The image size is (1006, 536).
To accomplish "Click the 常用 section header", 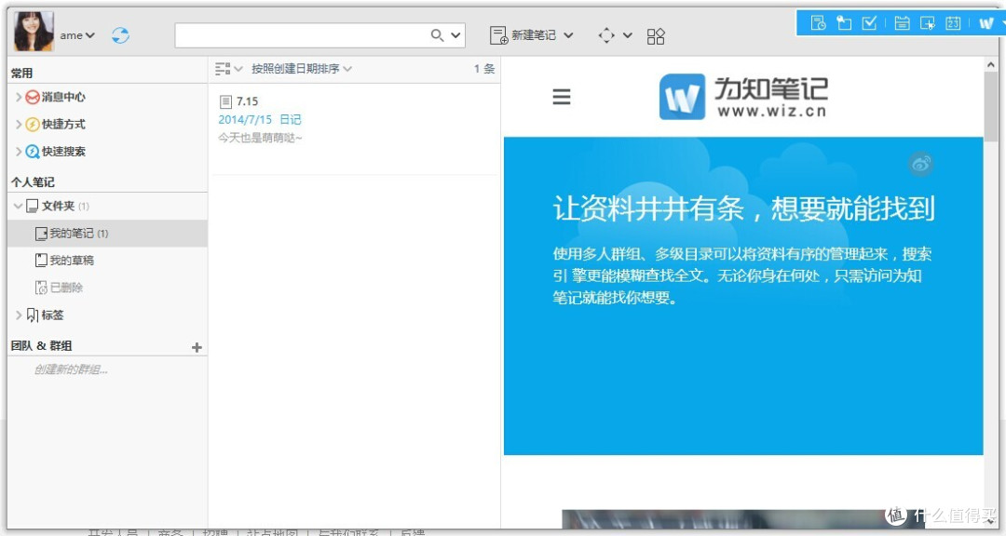I will click(x=21, y=74).
